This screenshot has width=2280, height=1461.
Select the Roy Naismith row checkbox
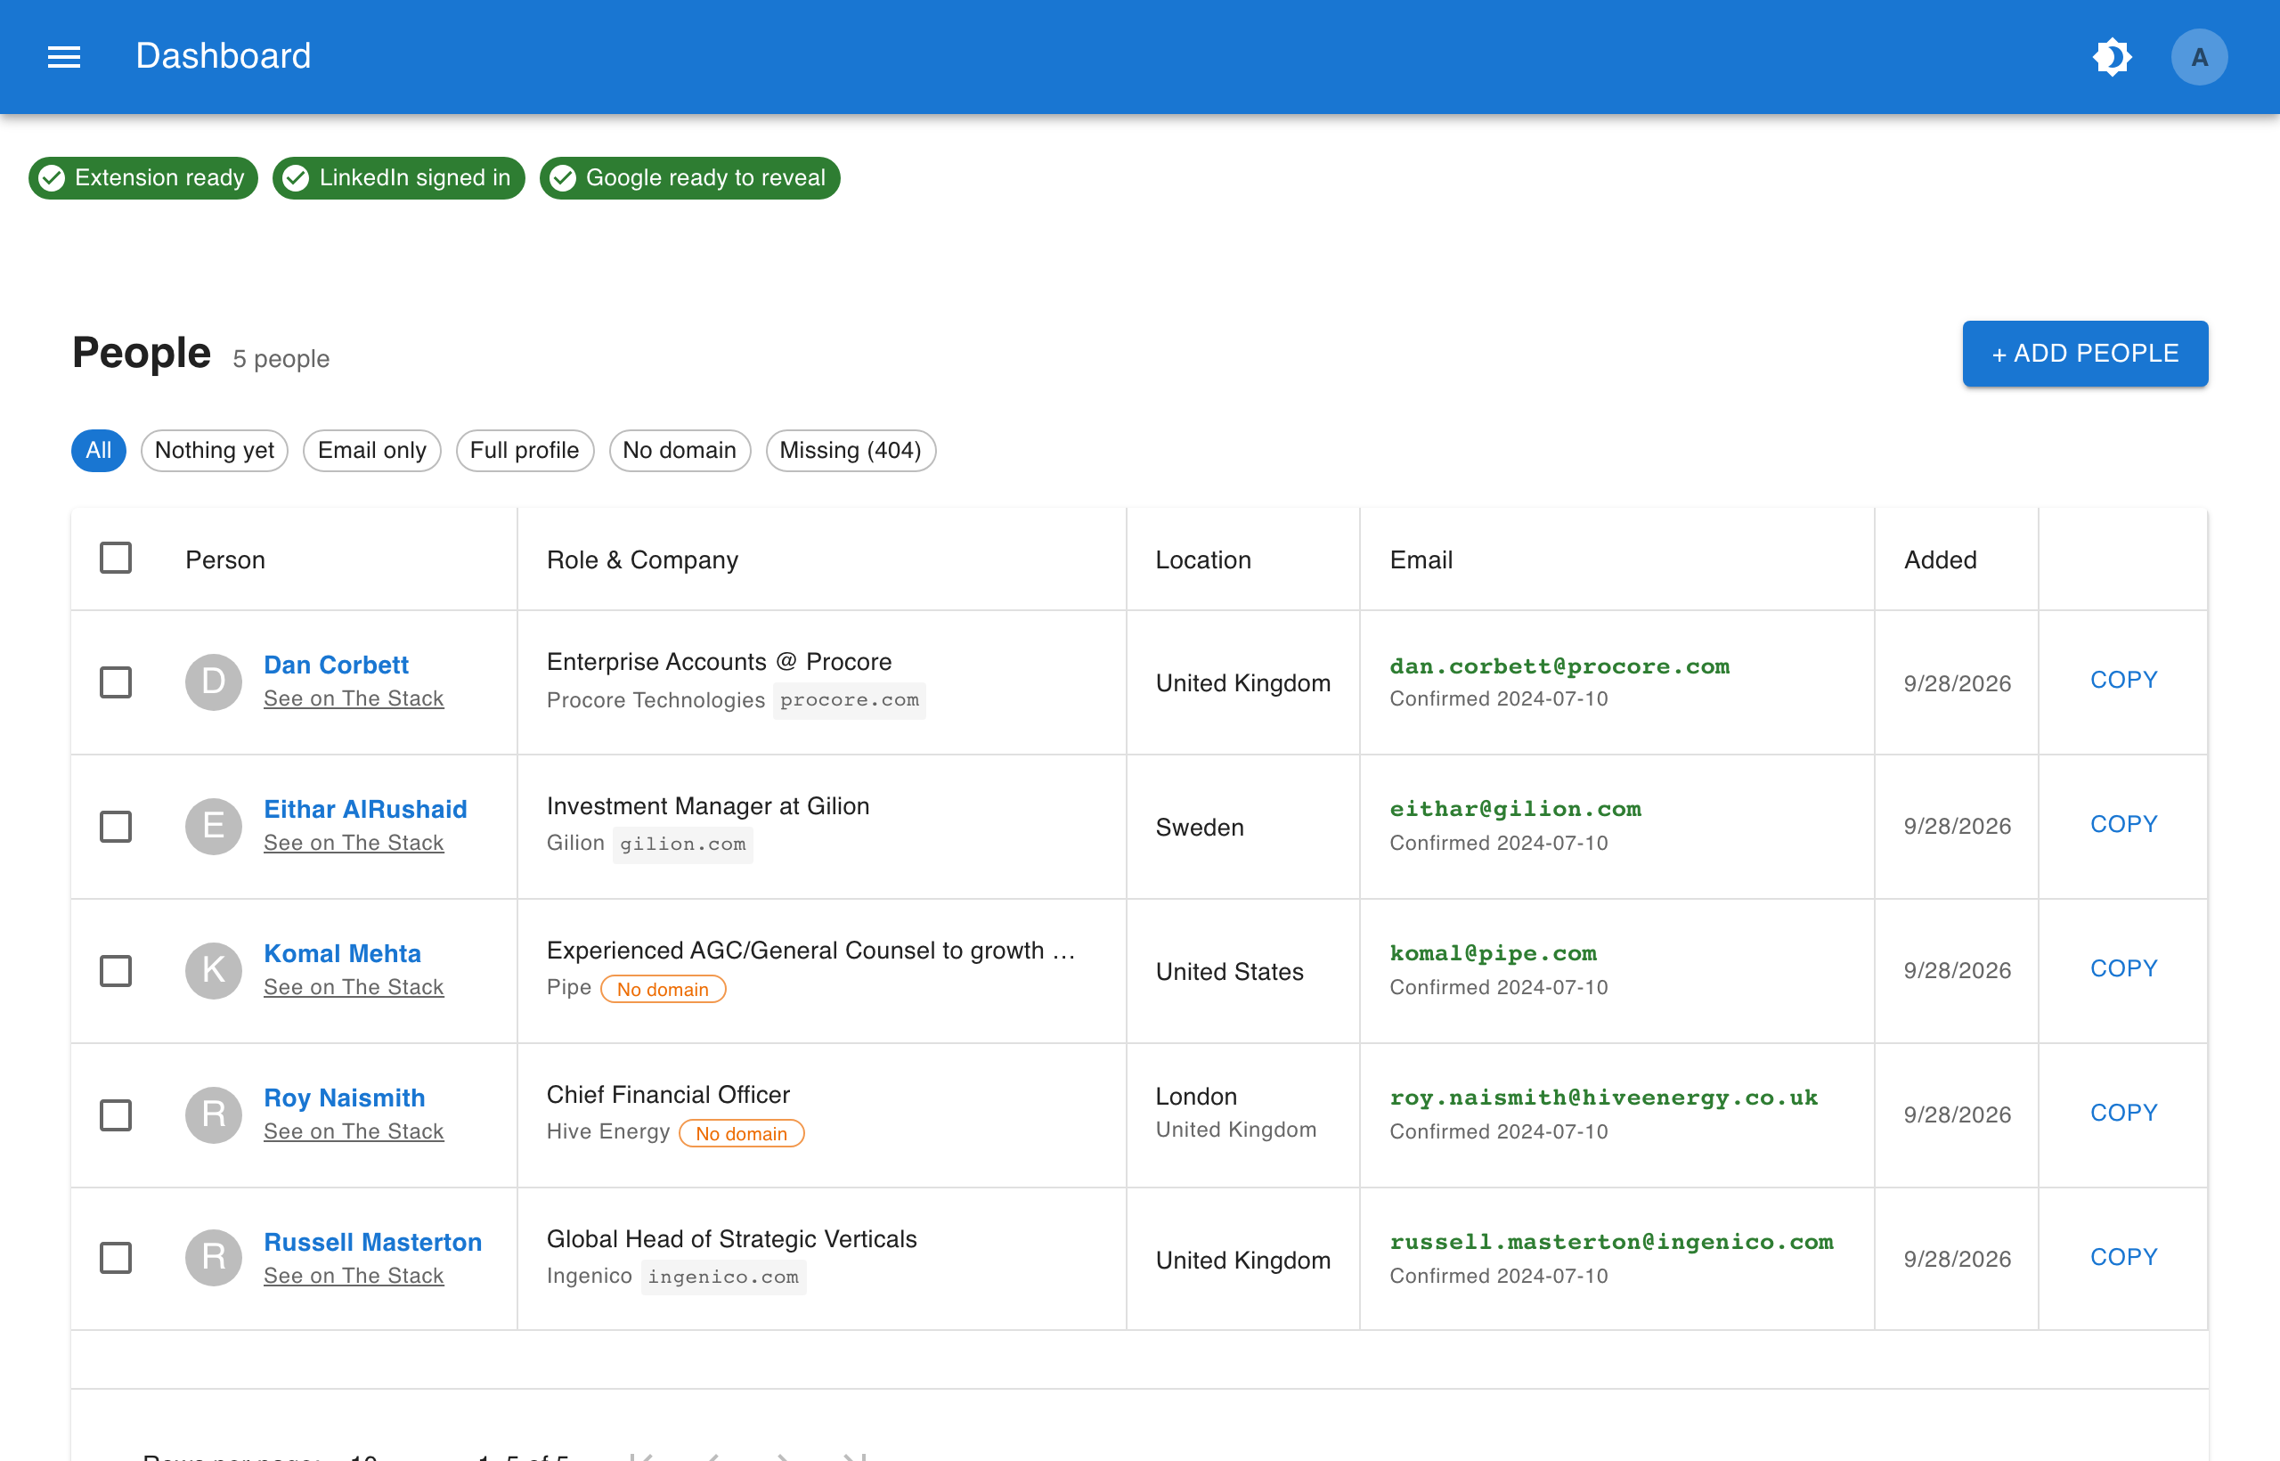(116, 1114)
